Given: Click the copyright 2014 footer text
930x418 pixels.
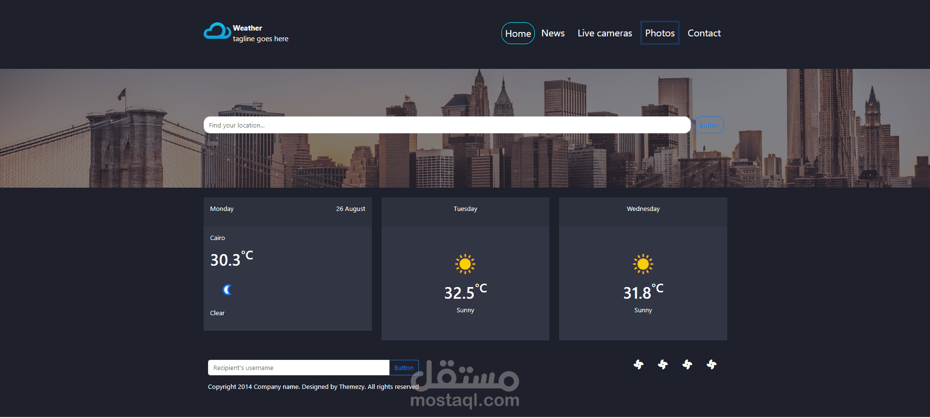Looking at the screenshot, I should tap(313, 387).
